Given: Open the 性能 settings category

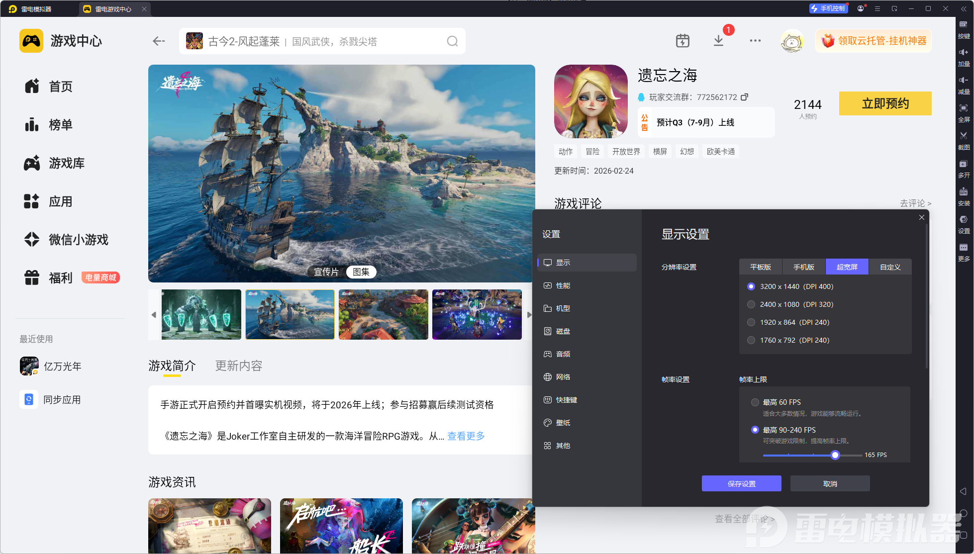Looking at the screenshot, I should coord(563,285).
